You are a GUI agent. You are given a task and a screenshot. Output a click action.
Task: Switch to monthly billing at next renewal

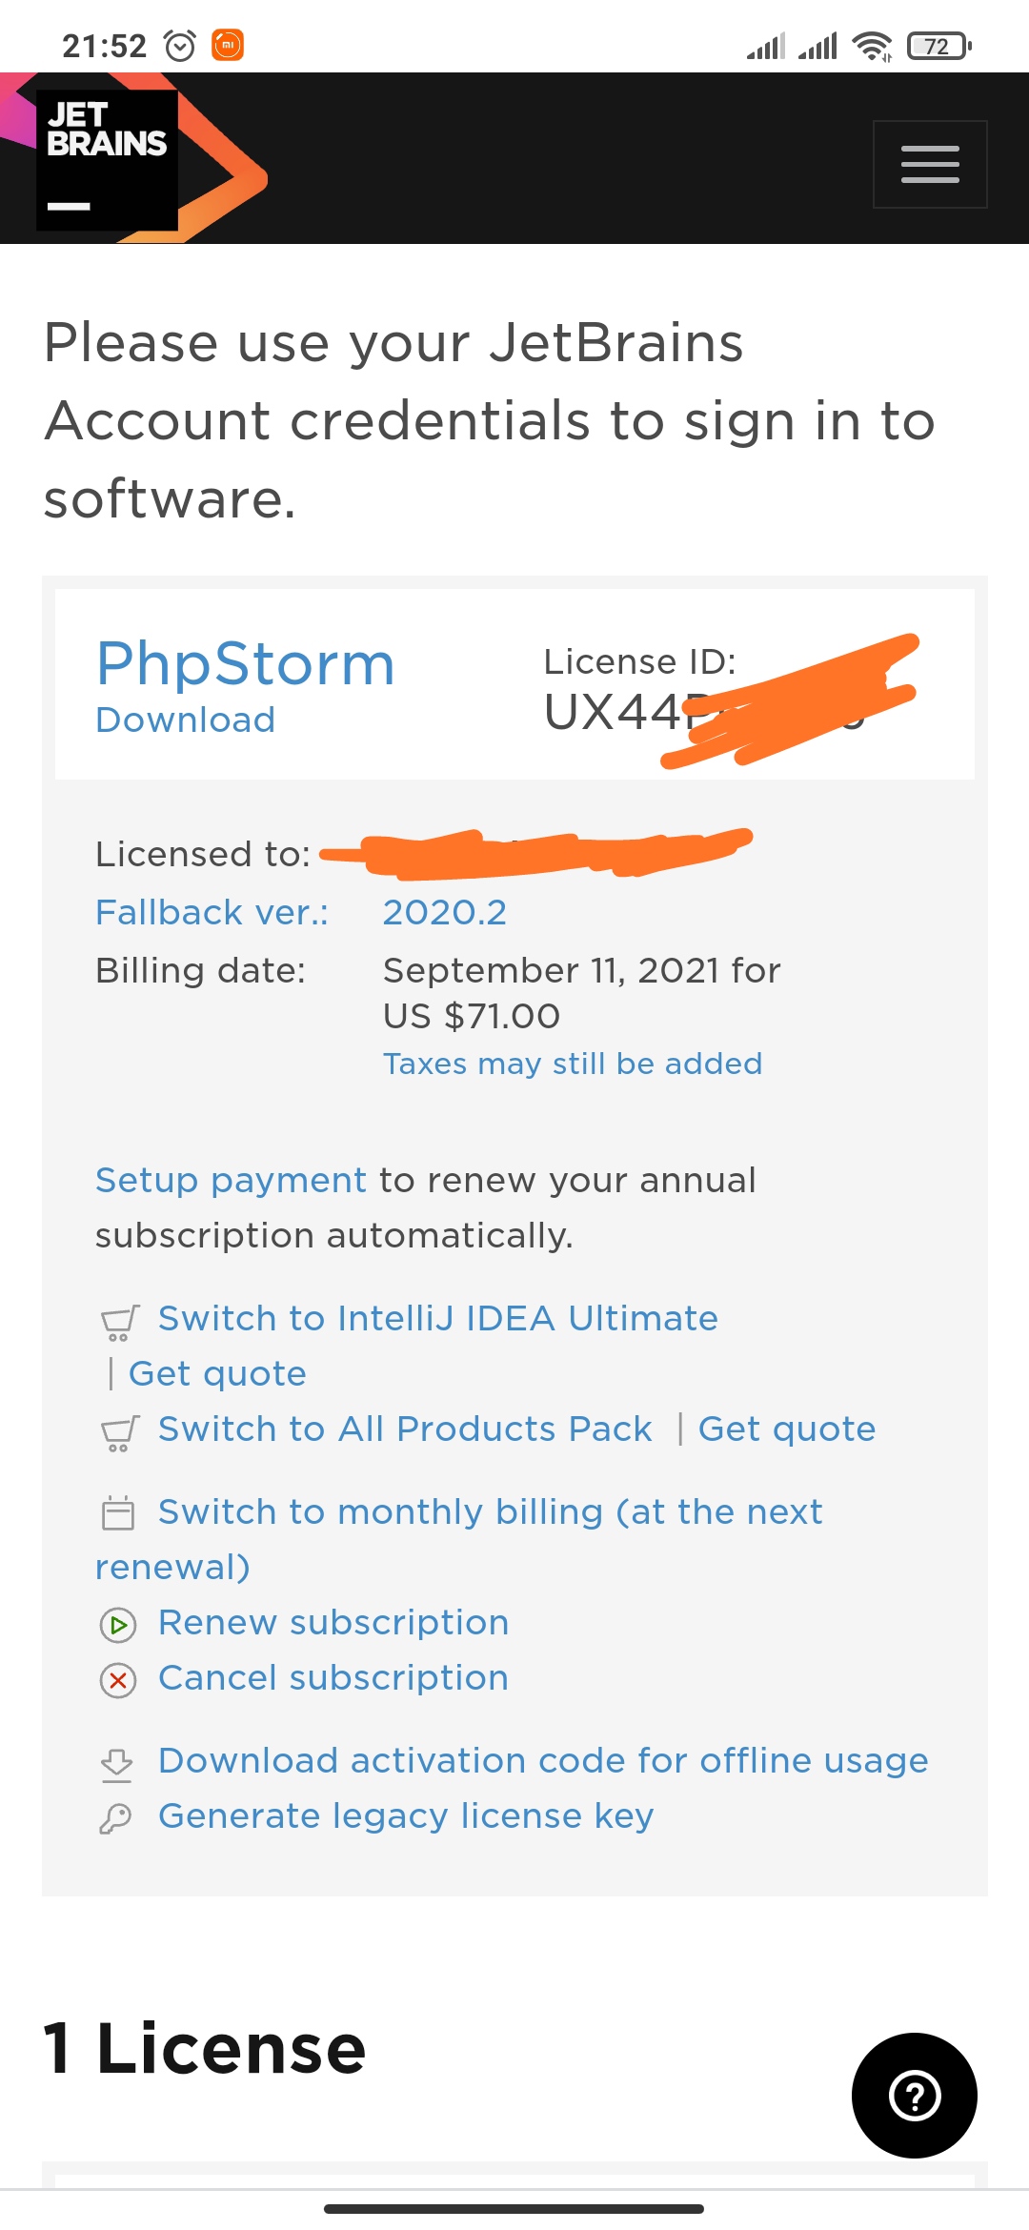(x=490, y=1512)
